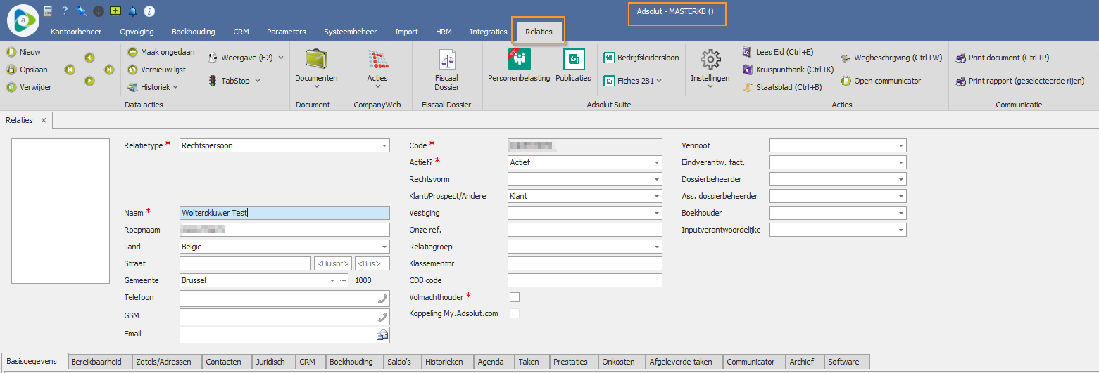Click into the Straat input field
Image resolution: width=1099 pixels, height=373 pixels.
(245, 263)
